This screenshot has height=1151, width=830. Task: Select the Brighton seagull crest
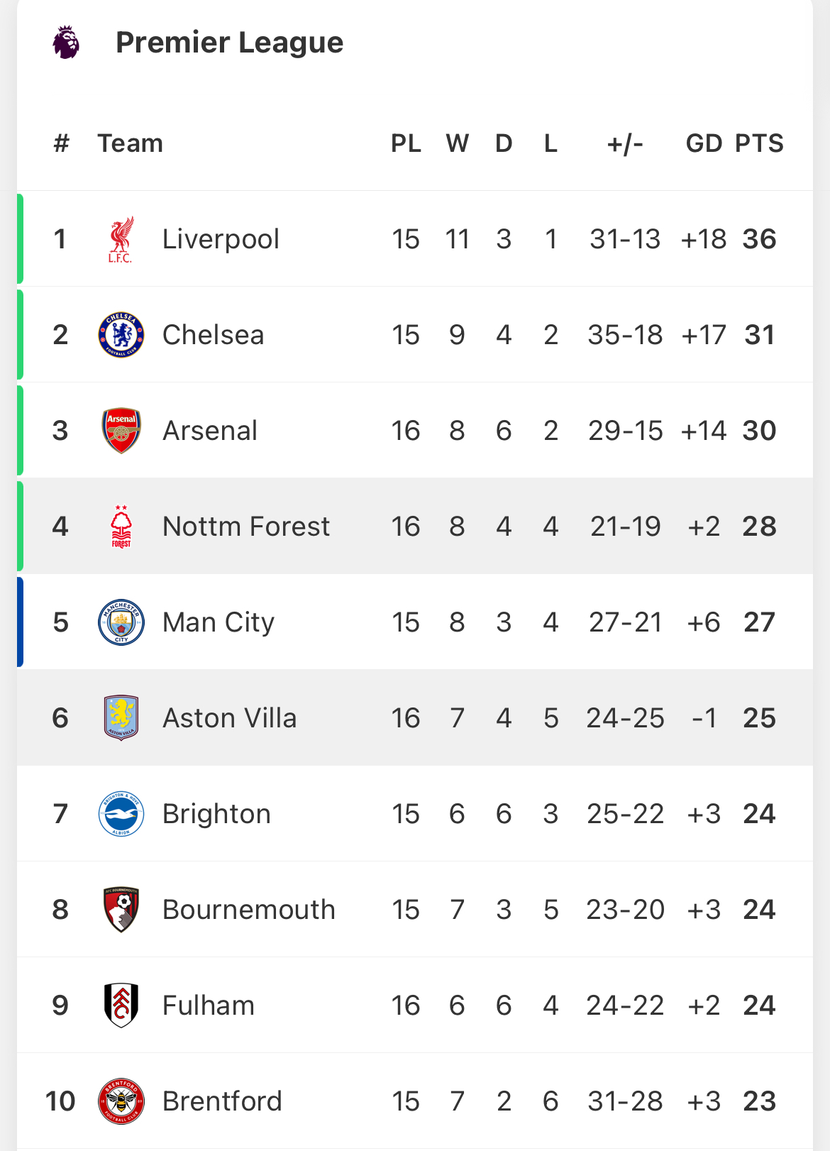click(121, 814)
